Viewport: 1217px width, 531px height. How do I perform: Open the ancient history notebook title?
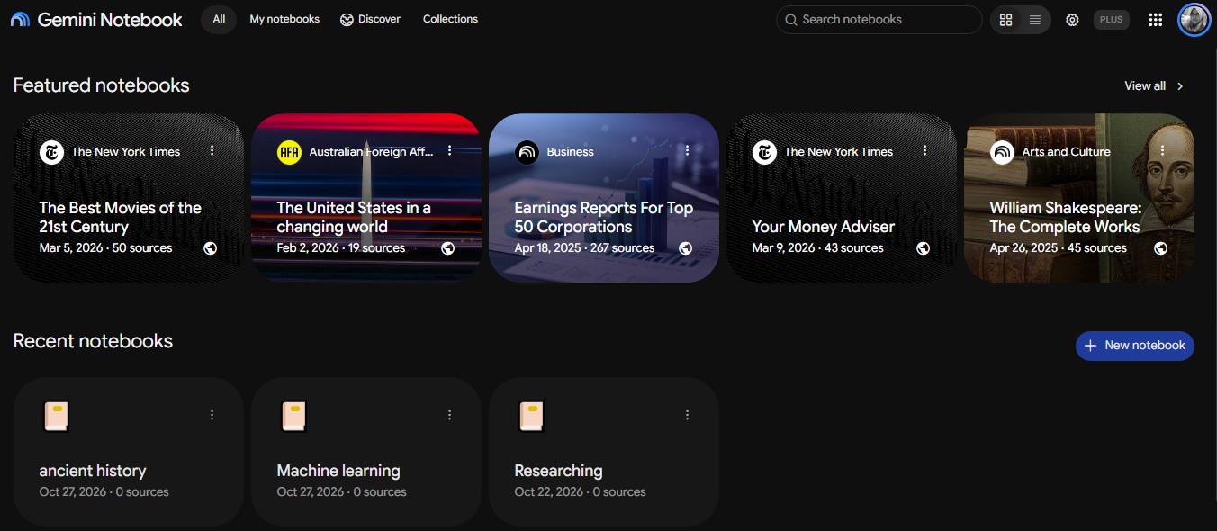[93, 471]
